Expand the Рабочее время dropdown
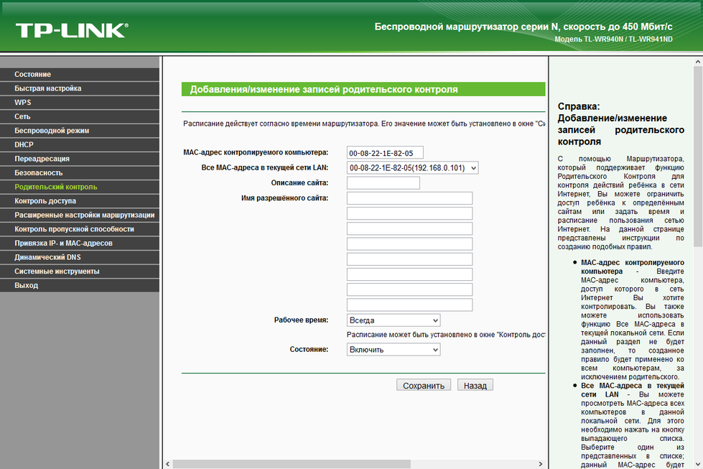This screenshot has width=703, height=469. click(x=394, y=320)
